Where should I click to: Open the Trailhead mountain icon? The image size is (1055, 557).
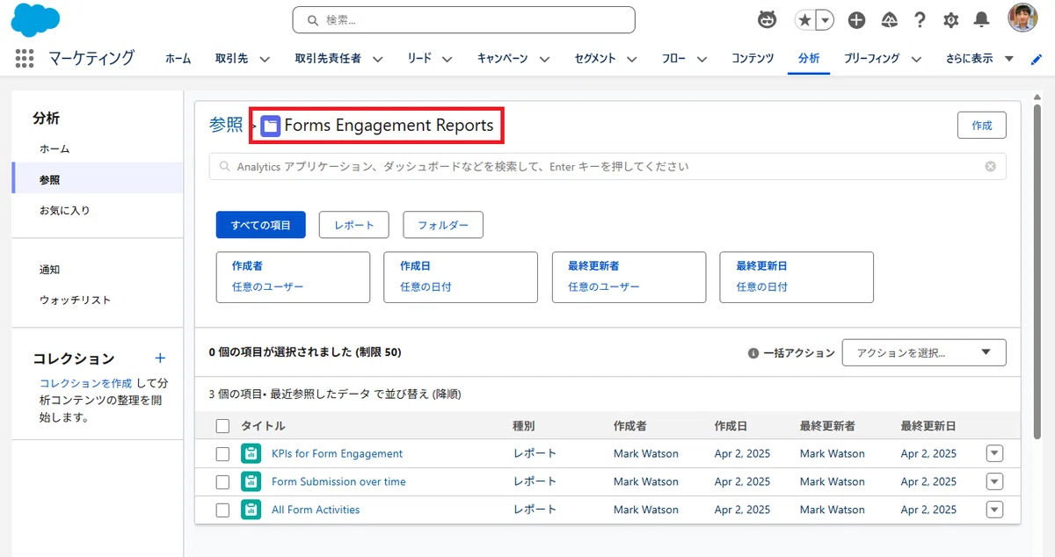tap(889, 20)
